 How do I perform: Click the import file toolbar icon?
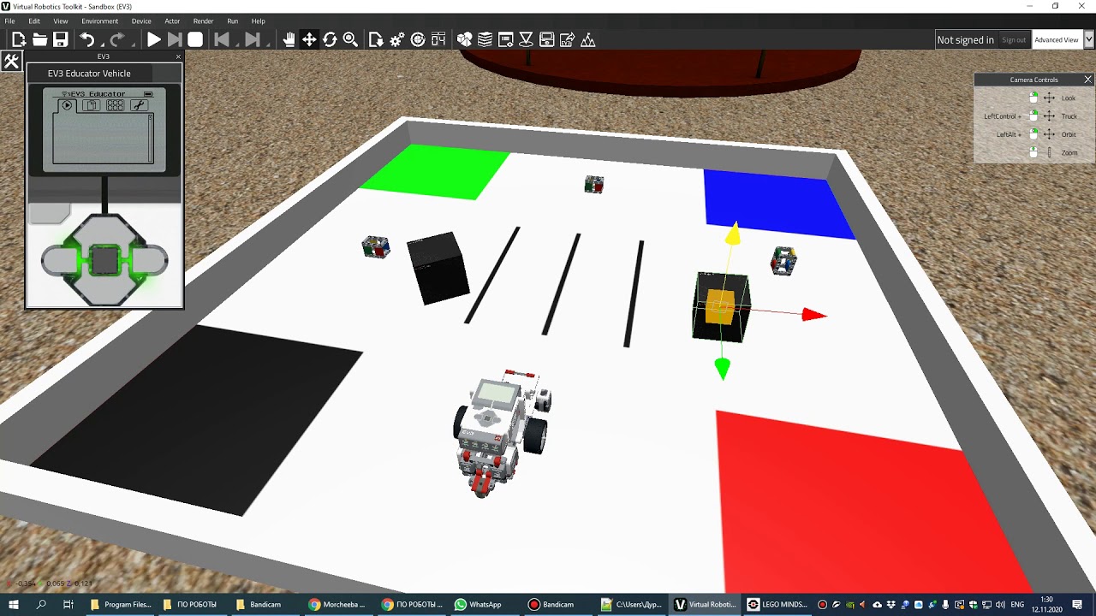[x=376, y=39]
